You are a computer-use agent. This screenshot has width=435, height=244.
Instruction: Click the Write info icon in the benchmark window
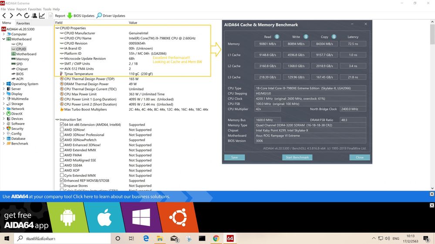click(x=306, y=36)
